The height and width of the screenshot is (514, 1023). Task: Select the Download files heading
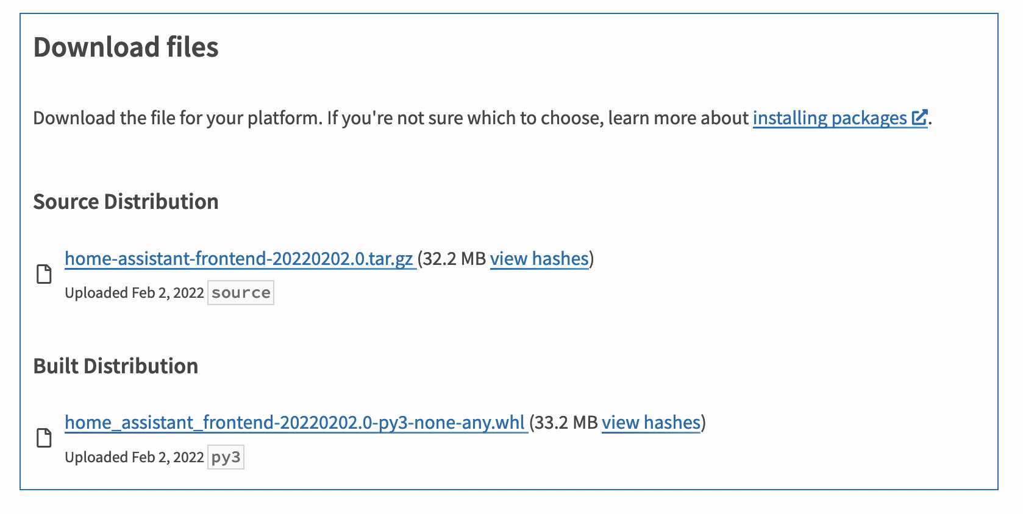click(127, 47)
